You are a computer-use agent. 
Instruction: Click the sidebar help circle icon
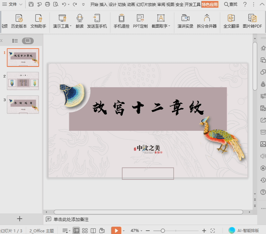[263, 192]
